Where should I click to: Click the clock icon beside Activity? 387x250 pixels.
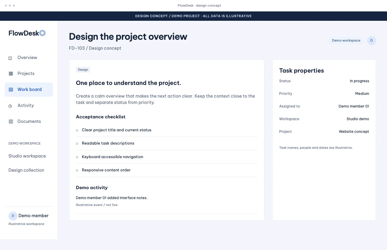pos(10,106)
